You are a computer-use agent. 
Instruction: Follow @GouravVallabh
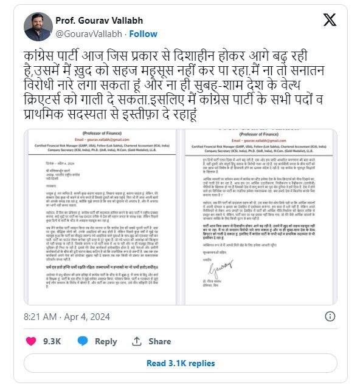143,34
